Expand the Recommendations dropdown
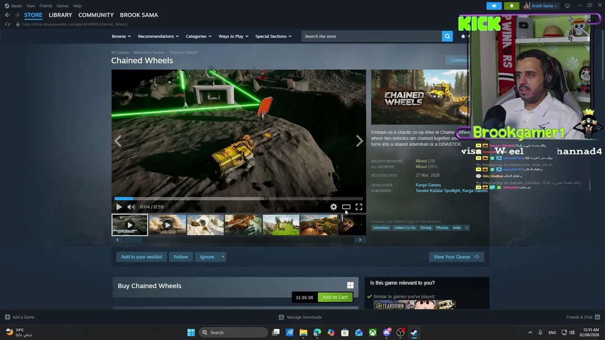 pyautogui.click(x=158, y=36)
